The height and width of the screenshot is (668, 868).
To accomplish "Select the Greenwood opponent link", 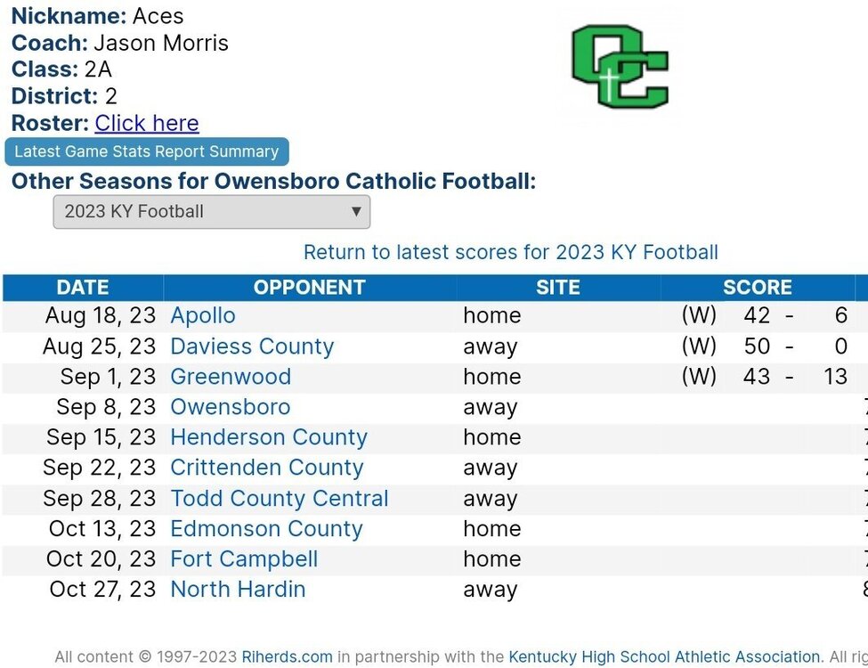I will coord(231,377).
